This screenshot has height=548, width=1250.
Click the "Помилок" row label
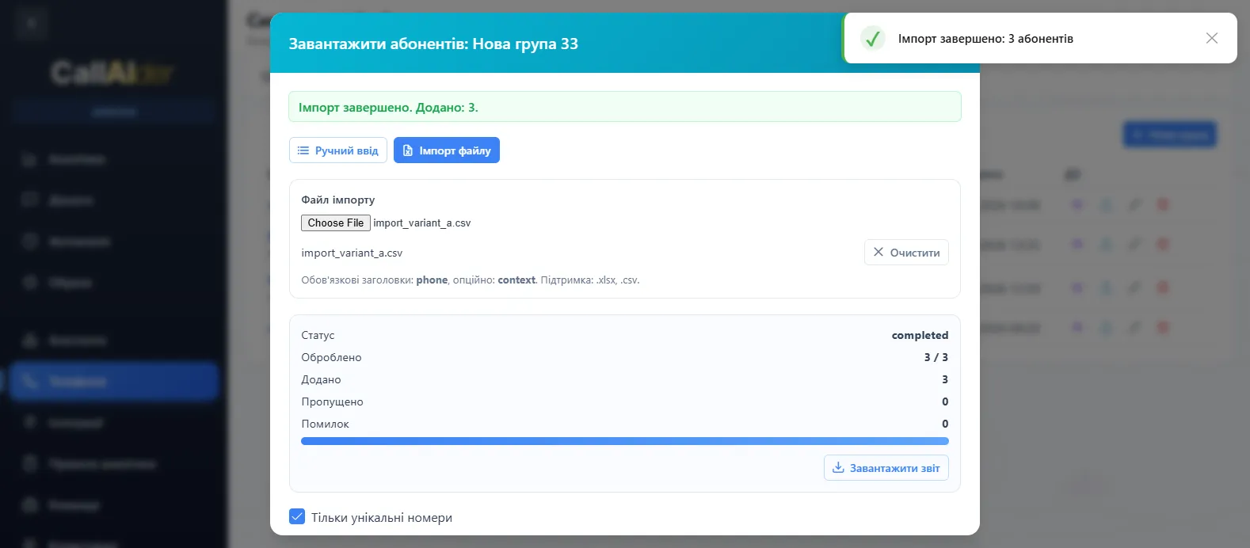[325, 424]
